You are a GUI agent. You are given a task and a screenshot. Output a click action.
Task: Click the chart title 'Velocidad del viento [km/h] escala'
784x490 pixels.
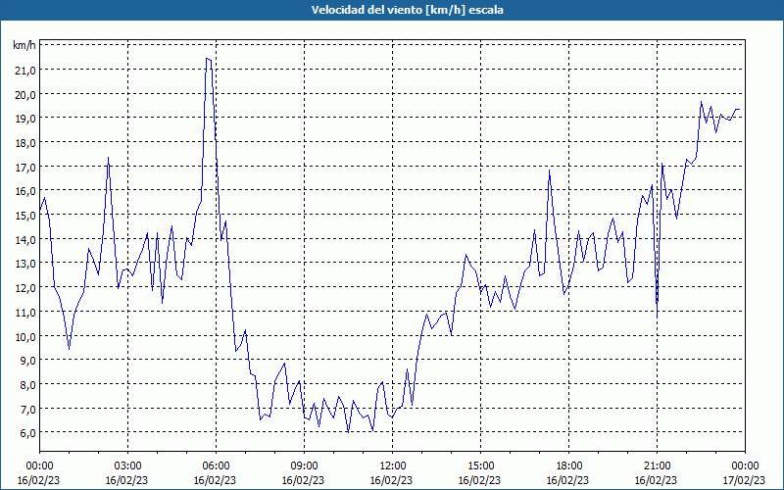tap(407, 10)
